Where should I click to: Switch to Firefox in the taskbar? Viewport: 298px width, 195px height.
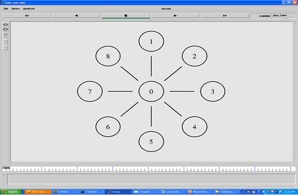(x=65, y=192)
